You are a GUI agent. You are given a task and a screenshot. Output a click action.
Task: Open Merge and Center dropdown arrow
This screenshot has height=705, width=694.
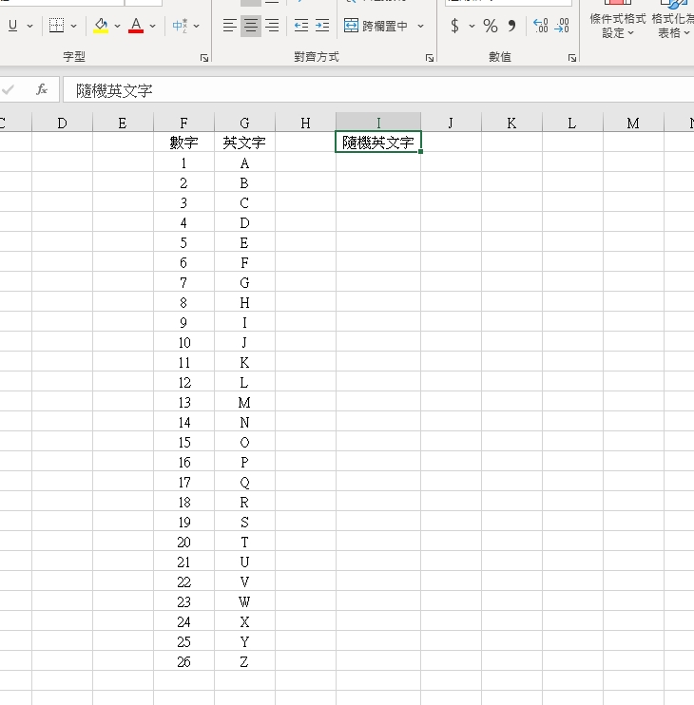[x=420, y=26]
